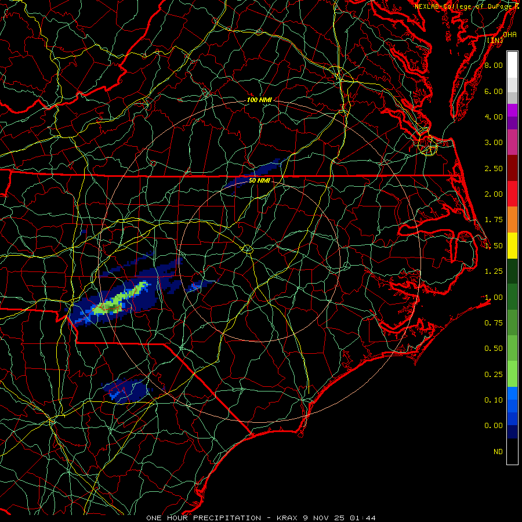Click the 1.25 legend value

tap(494, 271)
